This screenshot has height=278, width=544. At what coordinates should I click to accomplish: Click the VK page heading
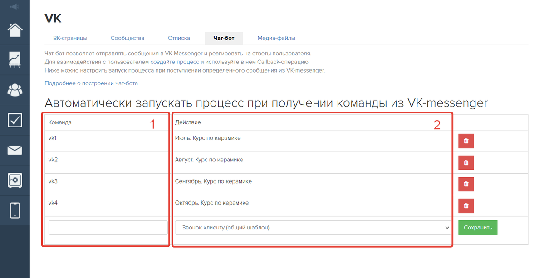tap(53, 19)
